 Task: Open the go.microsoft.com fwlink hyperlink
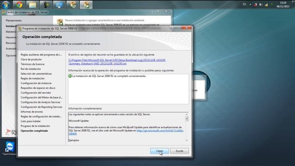coord(160,130)
